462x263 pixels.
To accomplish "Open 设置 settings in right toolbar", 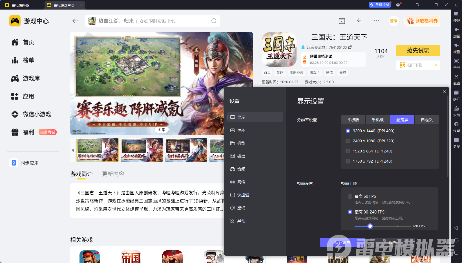I will coord(456,127).
